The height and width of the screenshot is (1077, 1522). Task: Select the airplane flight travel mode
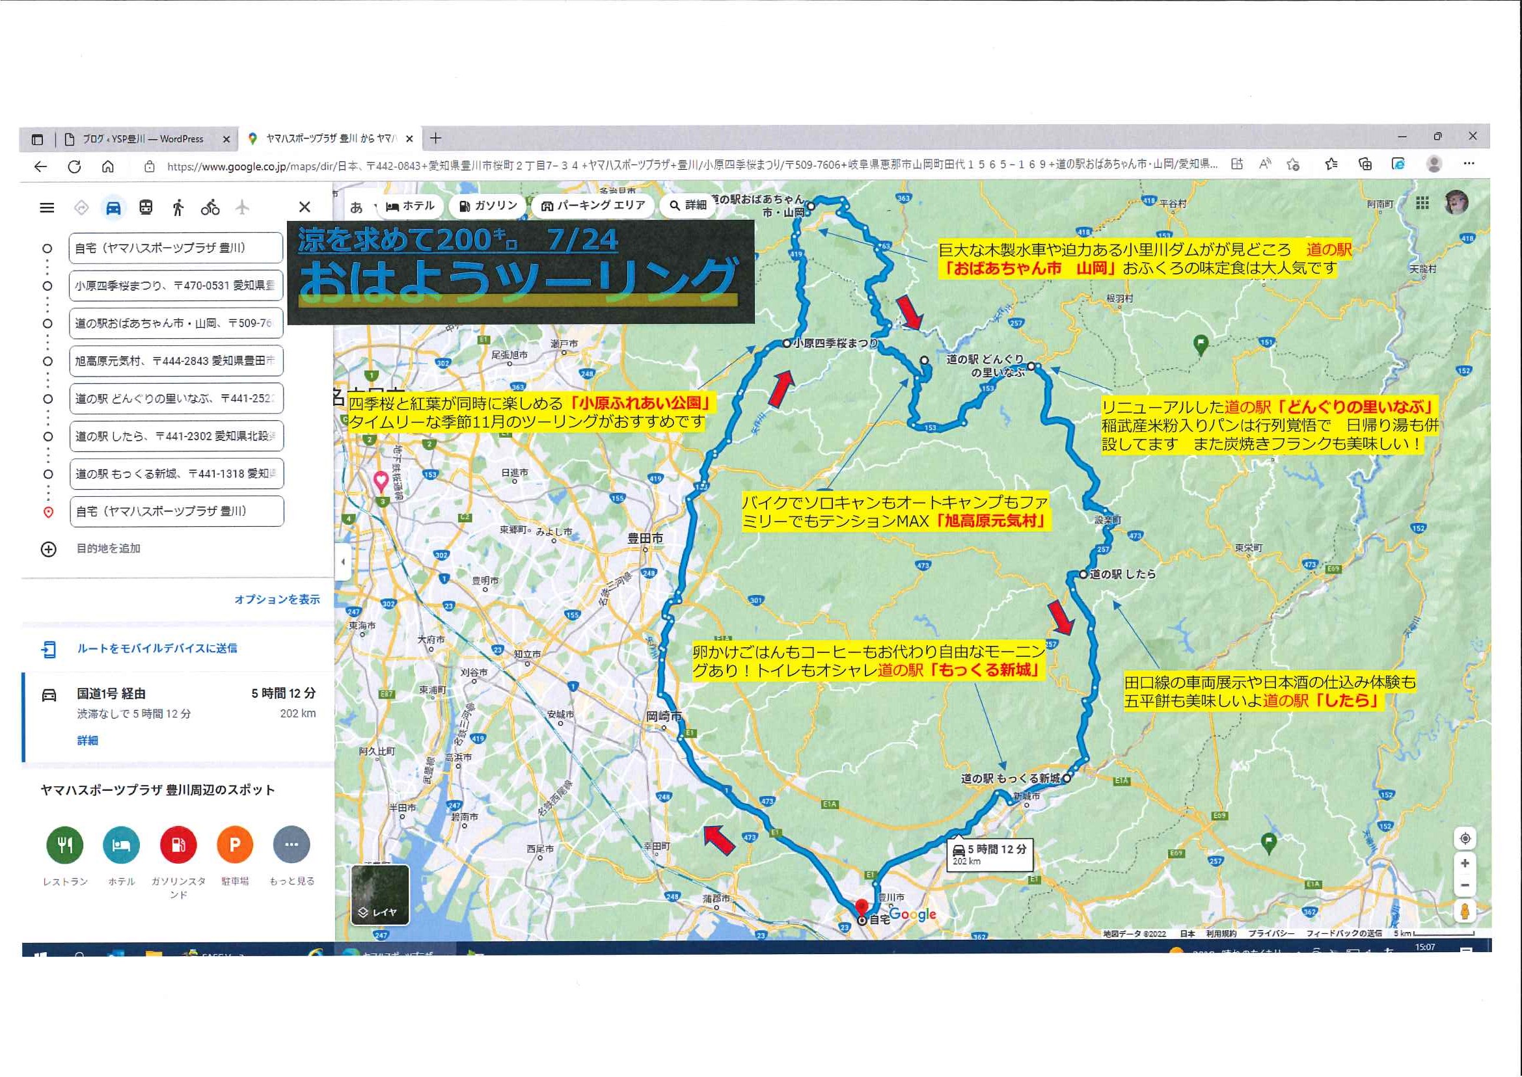tap(243, 207)
